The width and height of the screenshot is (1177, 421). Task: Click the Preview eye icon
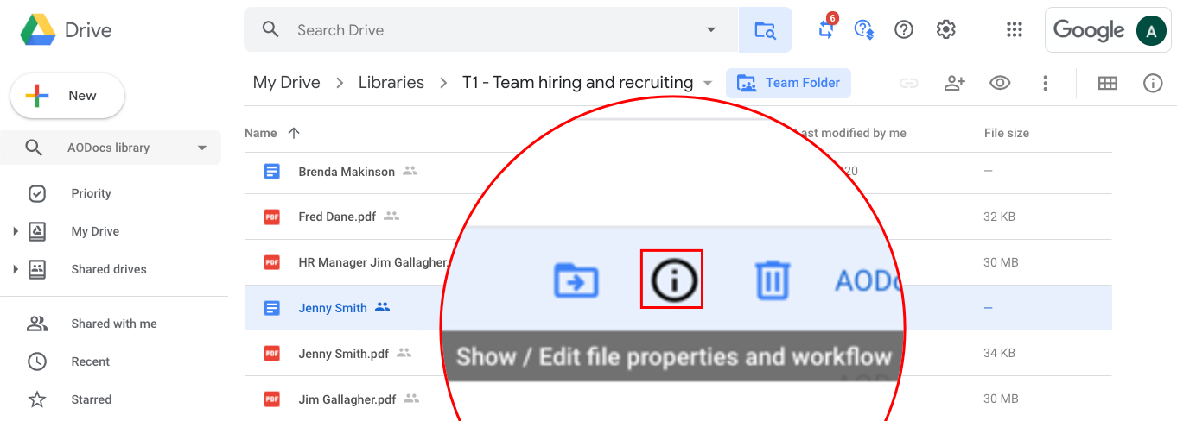click(1000, 83)
